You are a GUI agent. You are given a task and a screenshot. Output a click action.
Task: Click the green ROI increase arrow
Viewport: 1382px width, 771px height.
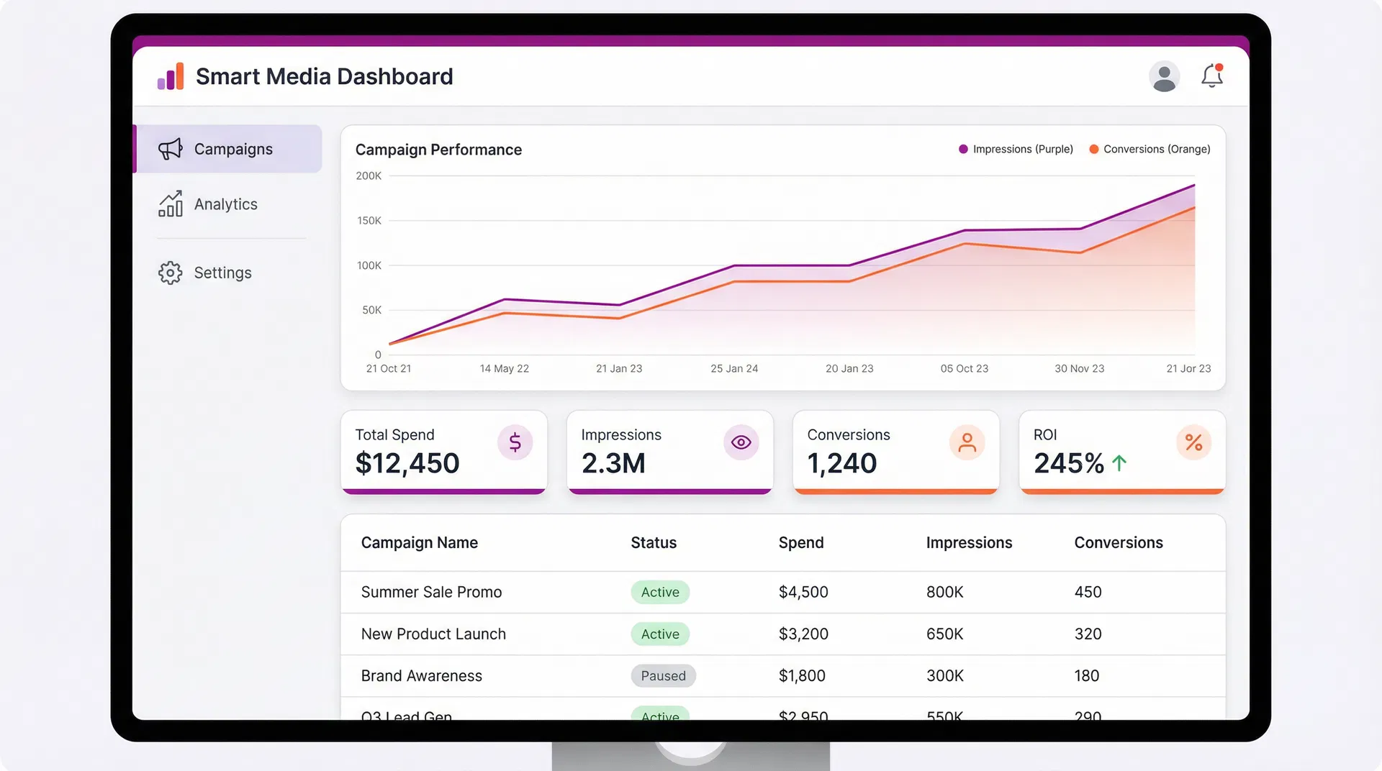tap(1119, 463)
